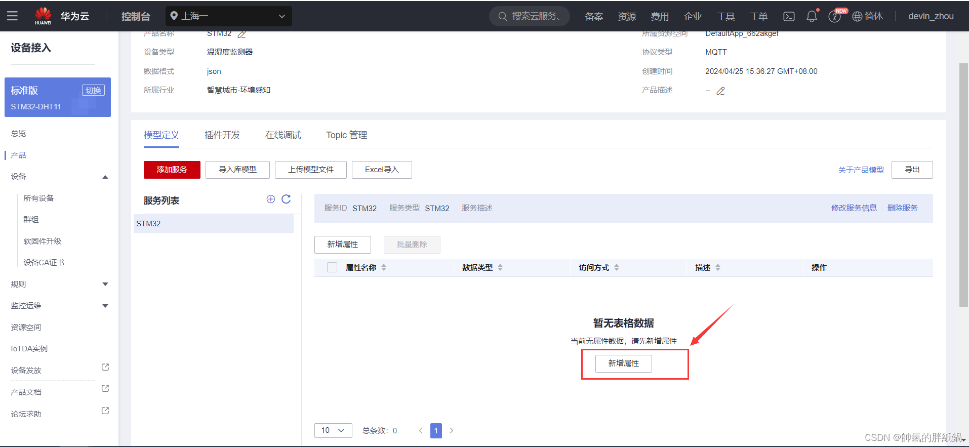Click 新增属性 button in empty state
The width and height of the screenshot is (969, 447).
tap(624, 363)
